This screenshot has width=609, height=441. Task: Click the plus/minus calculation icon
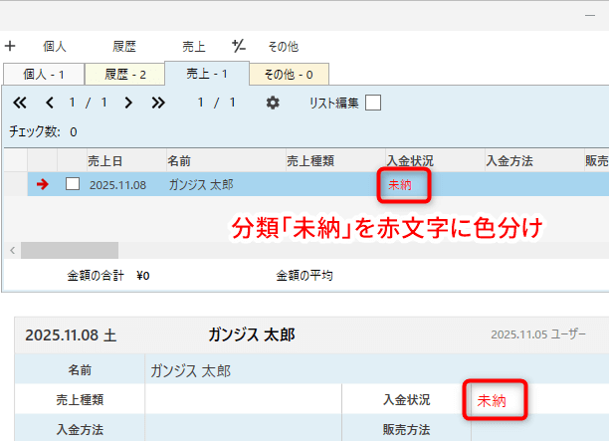239,46
